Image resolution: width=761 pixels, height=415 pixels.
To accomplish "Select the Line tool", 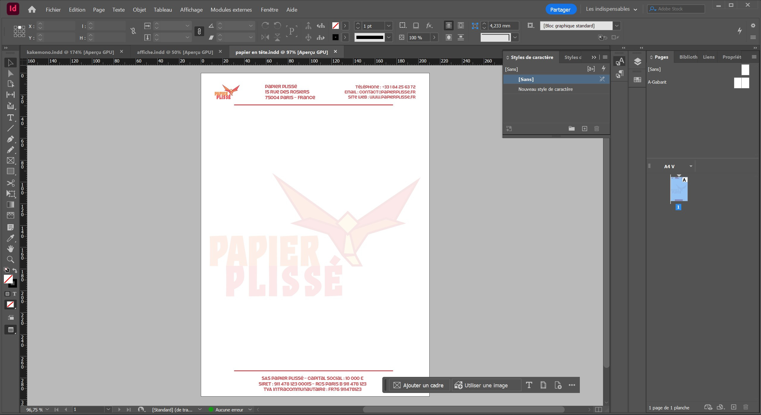I will [x=10, y=128].
